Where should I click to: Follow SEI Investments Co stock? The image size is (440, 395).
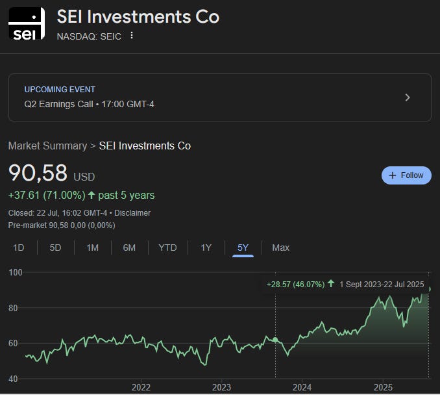tap(406, 175)
